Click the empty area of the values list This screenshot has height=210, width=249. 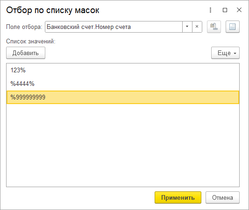[123, 145]
